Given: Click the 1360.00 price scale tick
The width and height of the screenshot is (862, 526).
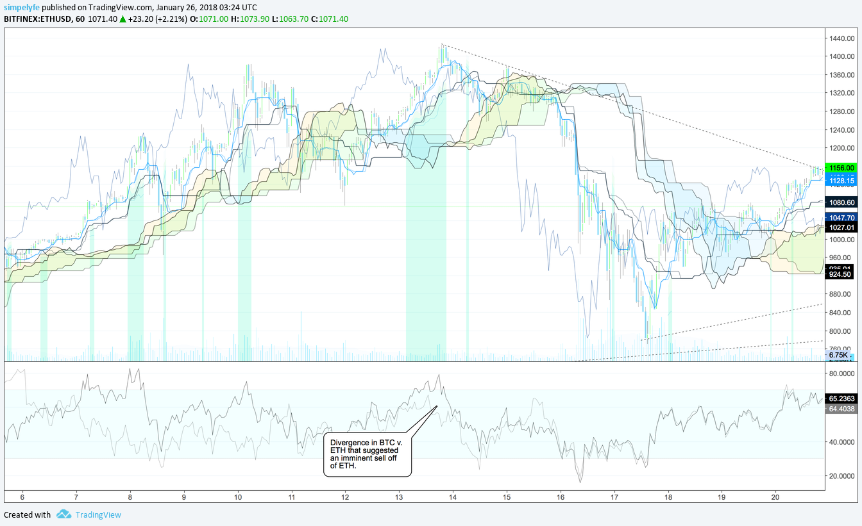Looking at the screenshot, I should click(840, 75).
